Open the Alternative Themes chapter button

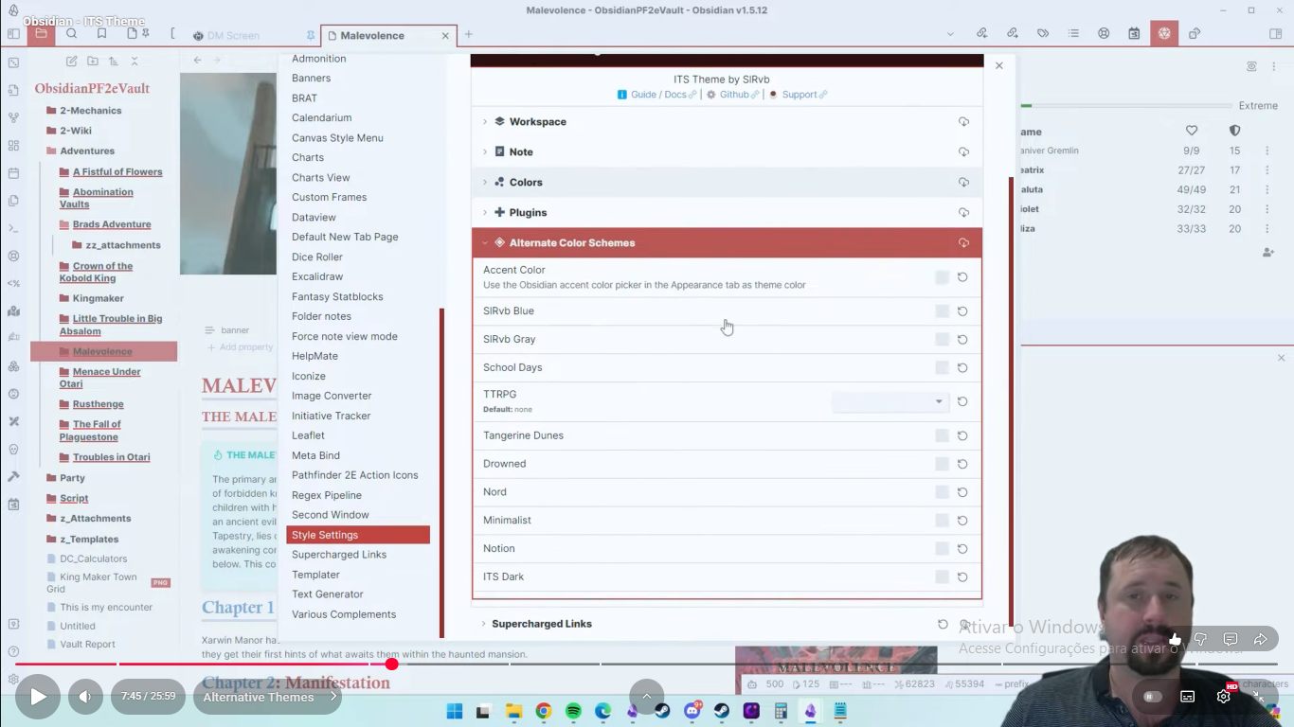tap(268, 697)
